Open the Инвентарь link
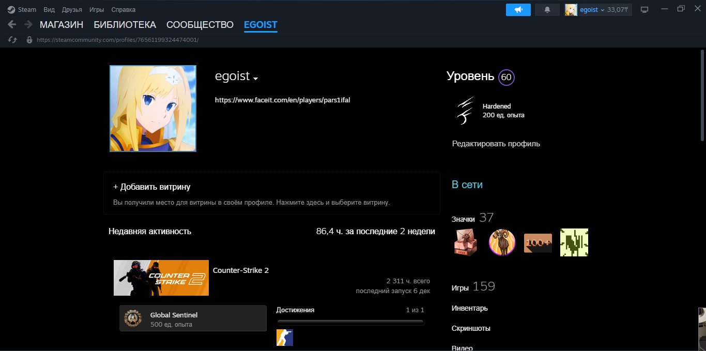 point(469,309)
